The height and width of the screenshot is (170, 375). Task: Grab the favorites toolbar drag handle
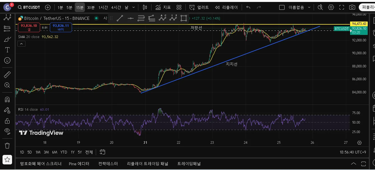coord(111,18)
